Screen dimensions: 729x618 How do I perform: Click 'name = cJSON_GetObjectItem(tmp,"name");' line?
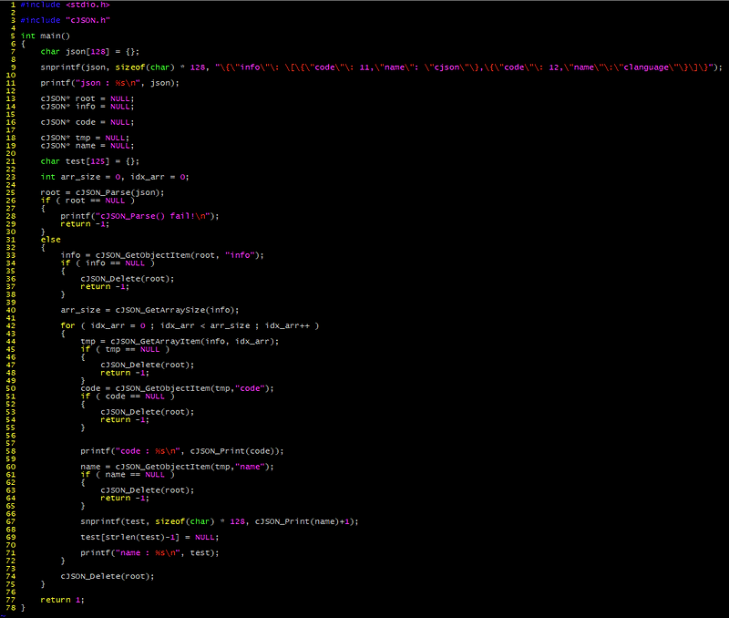(x=177, y=467)
